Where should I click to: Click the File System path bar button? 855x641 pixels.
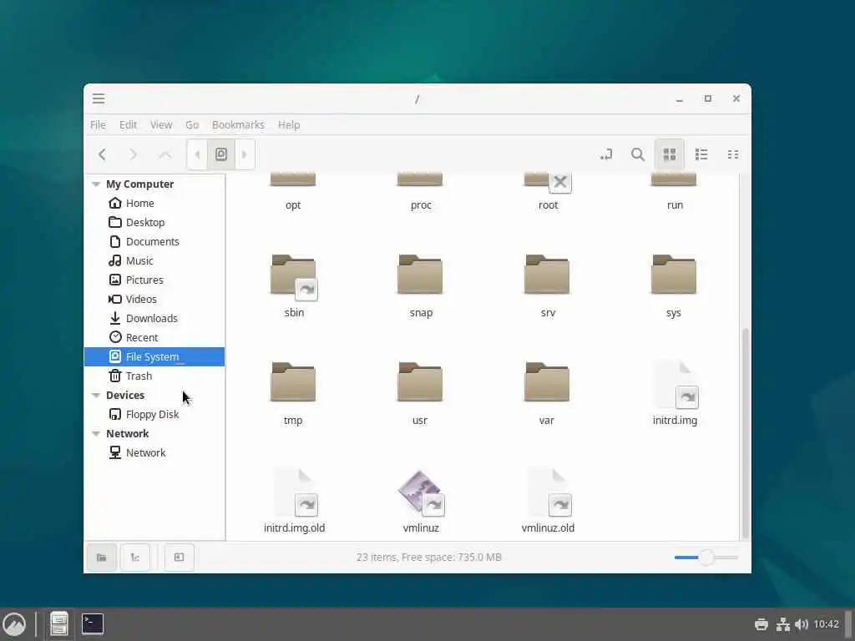click(220, 154)
